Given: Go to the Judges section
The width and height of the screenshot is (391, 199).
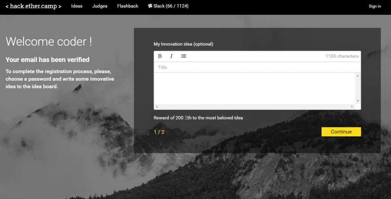Looking at the screenshot, I should point(100,6).
